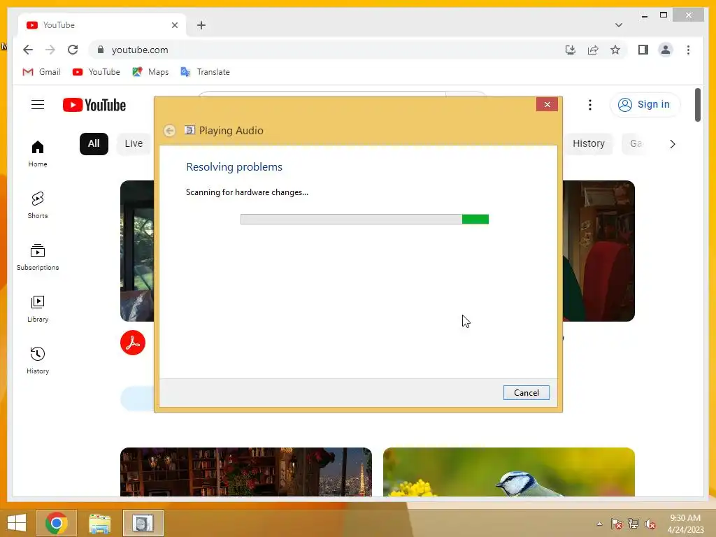Select the History filter chip
Screen dimensions: 716x537
pyautogui.click(x=589, y=144)
